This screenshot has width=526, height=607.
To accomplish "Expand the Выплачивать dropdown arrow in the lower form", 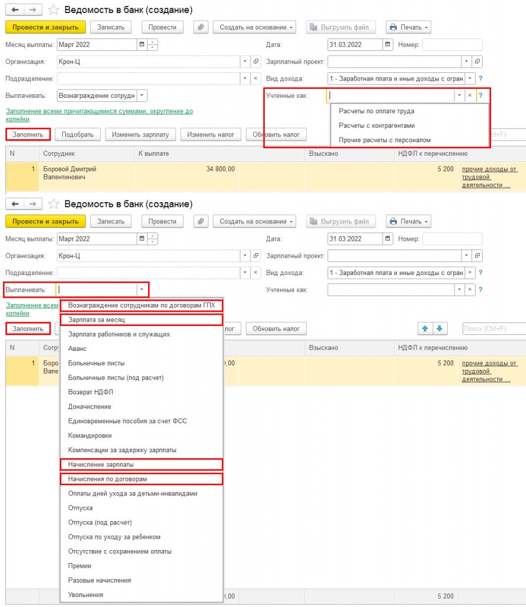I will [142, 290].
